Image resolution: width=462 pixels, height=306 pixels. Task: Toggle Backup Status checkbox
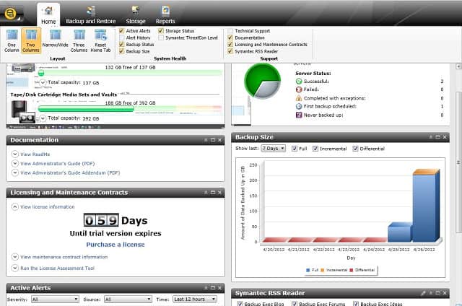coord(121,44)
